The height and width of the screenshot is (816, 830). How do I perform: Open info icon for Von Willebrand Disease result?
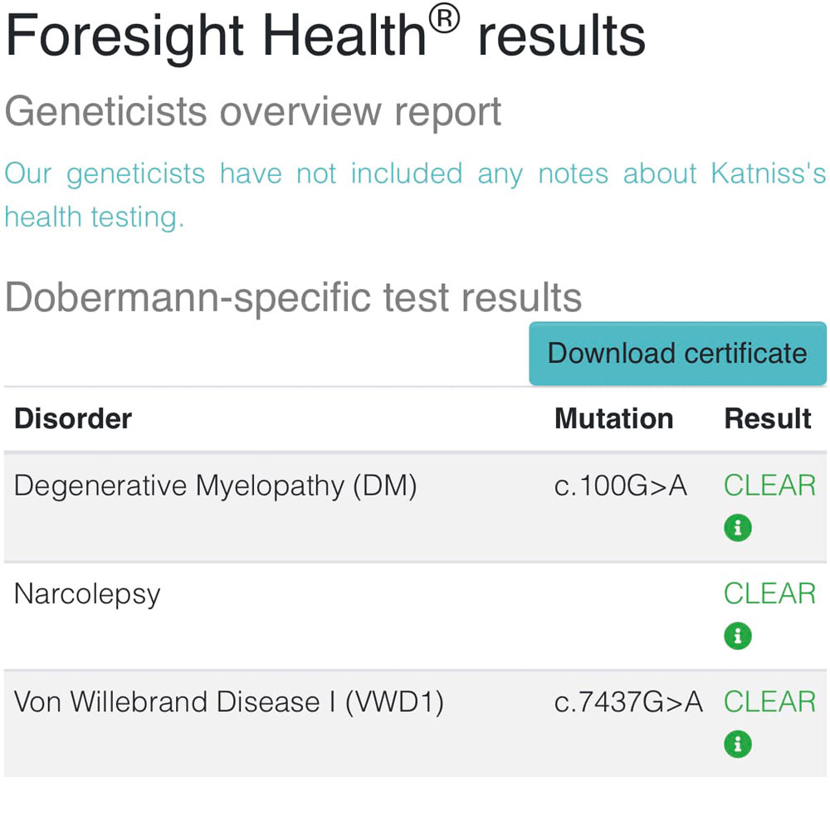click(738, 744)
